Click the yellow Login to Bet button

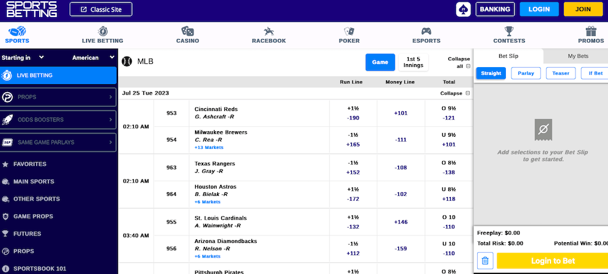[552, 261]
